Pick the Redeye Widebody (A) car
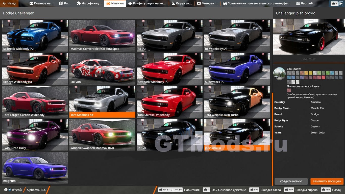The width and height of the screenshot is (345, 194). point(35,69)
